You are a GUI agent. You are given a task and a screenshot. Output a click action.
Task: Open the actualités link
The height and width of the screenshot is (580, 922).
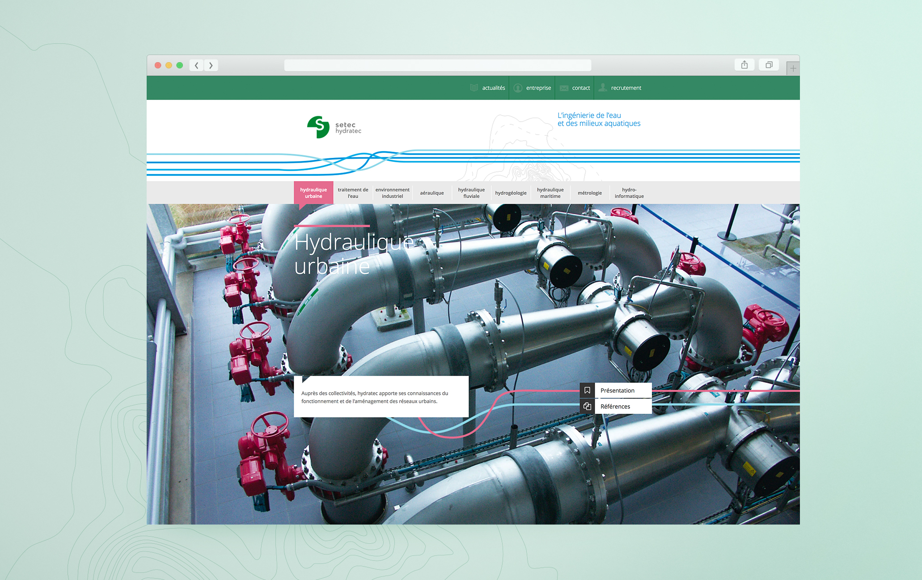tap(494, 88)
